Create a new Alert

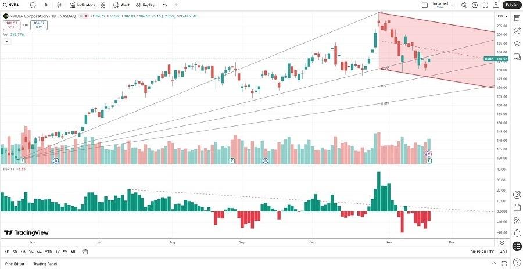pos(122,5)
